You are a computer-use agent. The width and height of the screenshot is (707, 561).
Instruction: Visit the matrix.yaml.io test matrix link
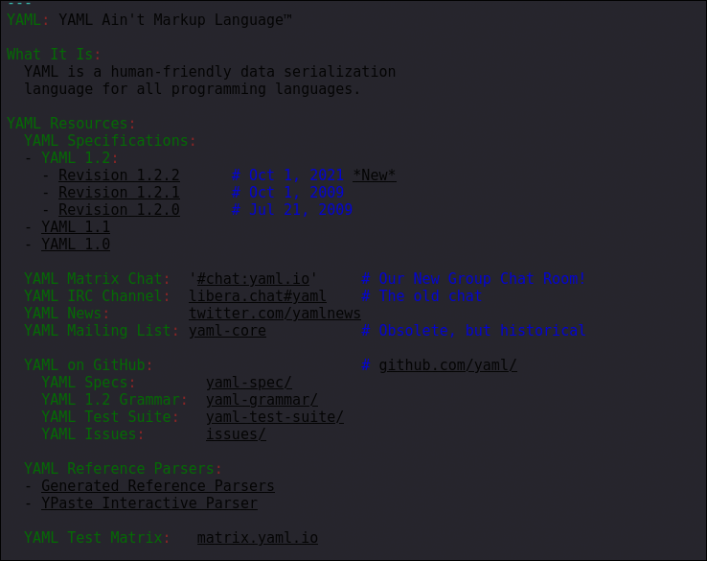[x=258, y=538]
